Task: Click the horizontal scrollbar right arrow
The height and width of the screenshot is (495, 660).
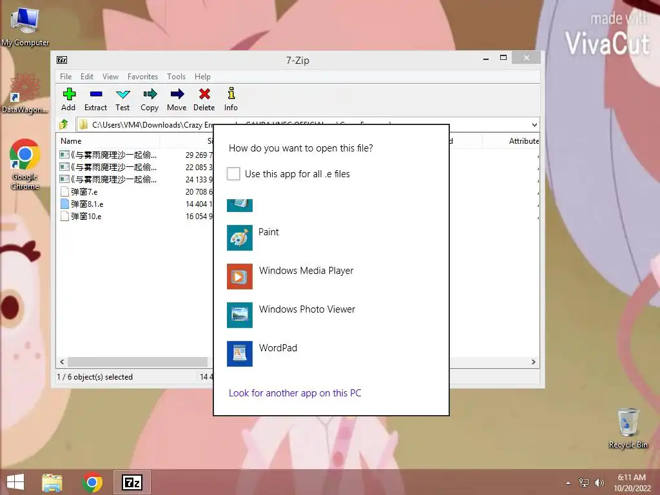Action: pos(533,362)
